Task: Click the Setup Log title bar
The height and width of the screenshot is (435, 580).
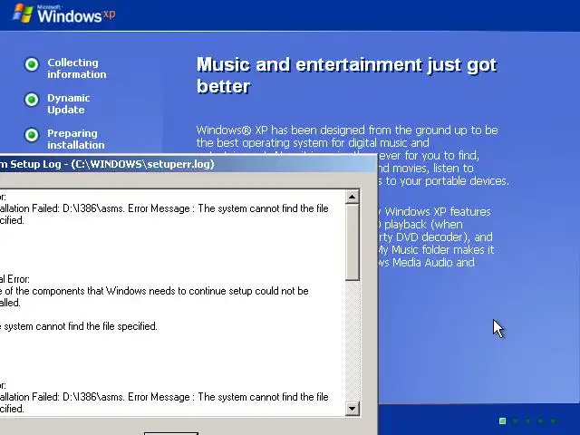Action: pos(188,164)
